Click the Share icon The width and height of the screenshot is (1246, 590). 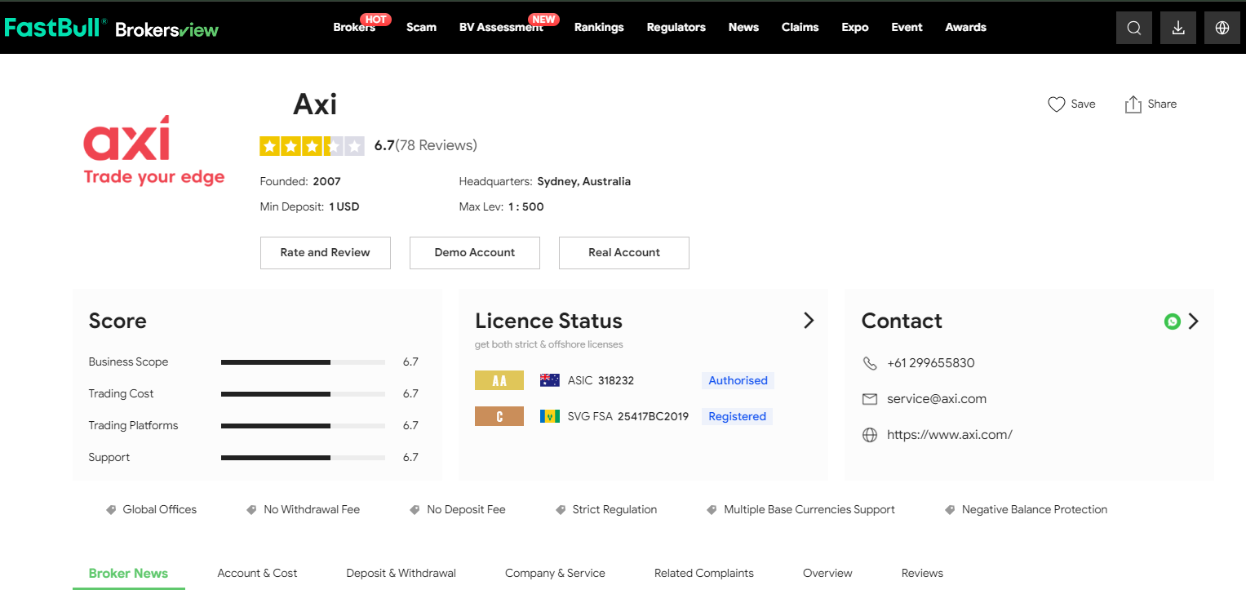click(x=1133, y=104)
